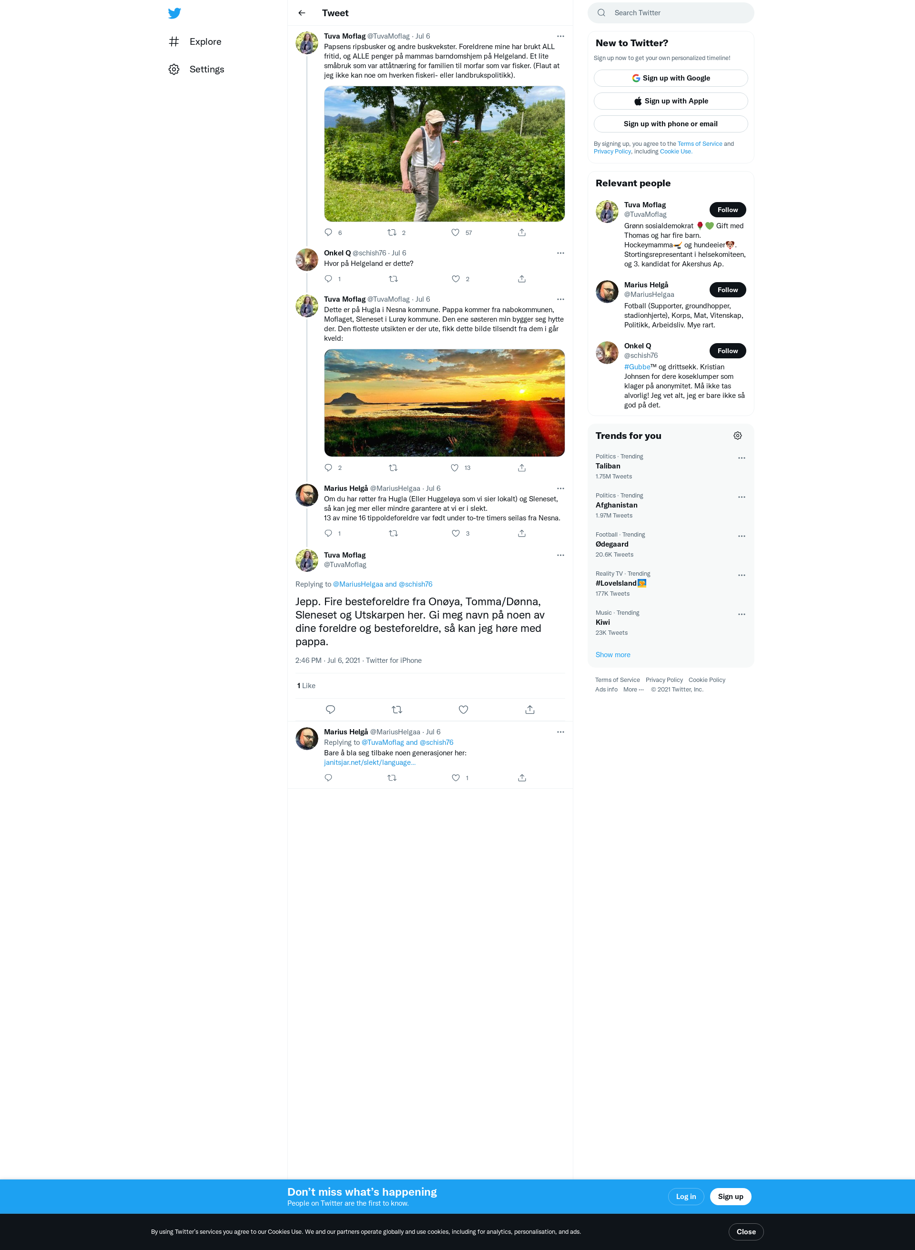
Task: Open trends settings gear icon
Action: pos(737,436)
